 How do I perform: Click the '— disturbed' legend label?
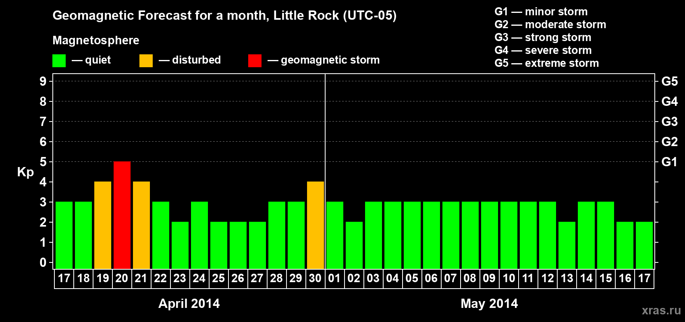(190, 60)
